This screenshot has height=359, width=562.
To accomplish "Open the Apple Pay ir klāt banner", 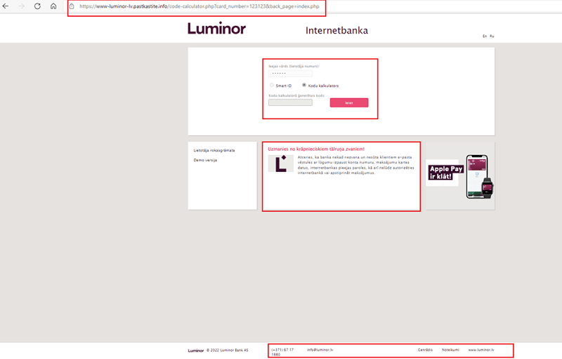I will (x=460, y=176).
